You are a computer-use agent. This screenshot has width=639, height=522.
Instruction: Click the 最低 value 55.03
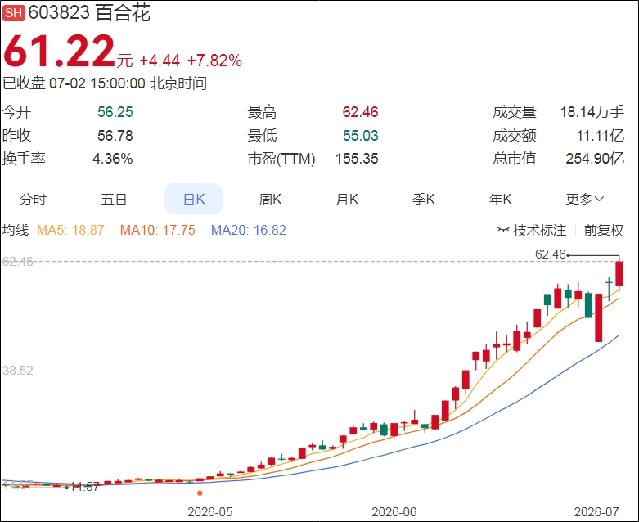tap(360, 136)
